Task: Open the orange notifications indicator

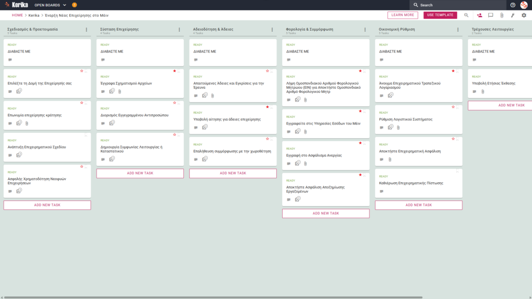Action: coord(74,5)
